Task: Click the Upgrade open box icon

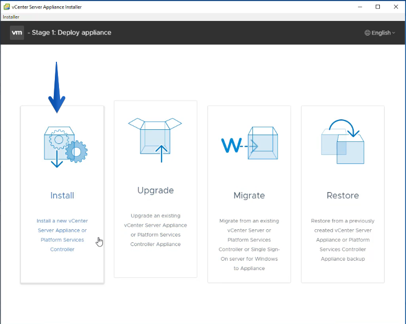Action: pyautogui.click(x=155, y=140)
